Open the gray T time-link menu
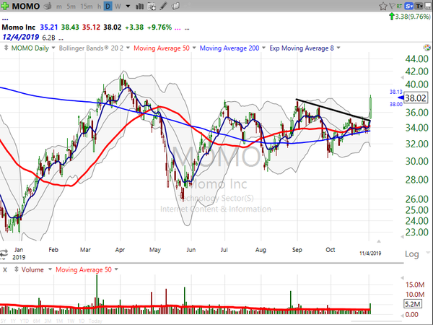 click(419, 6)
